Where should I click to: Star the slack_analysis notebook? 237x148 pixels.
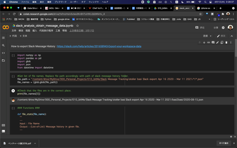pos(77,26)
